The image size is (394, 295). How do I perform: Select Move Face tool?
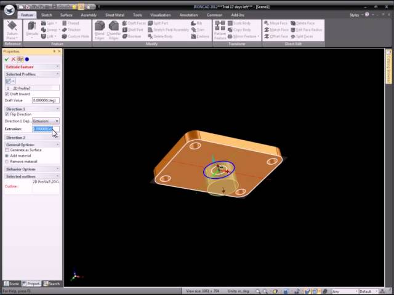(x=276, y=23)
